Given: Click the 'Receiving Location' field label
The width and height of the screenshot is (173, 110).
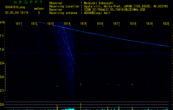Looking at the screenshot, I should [x=64, y=6].
